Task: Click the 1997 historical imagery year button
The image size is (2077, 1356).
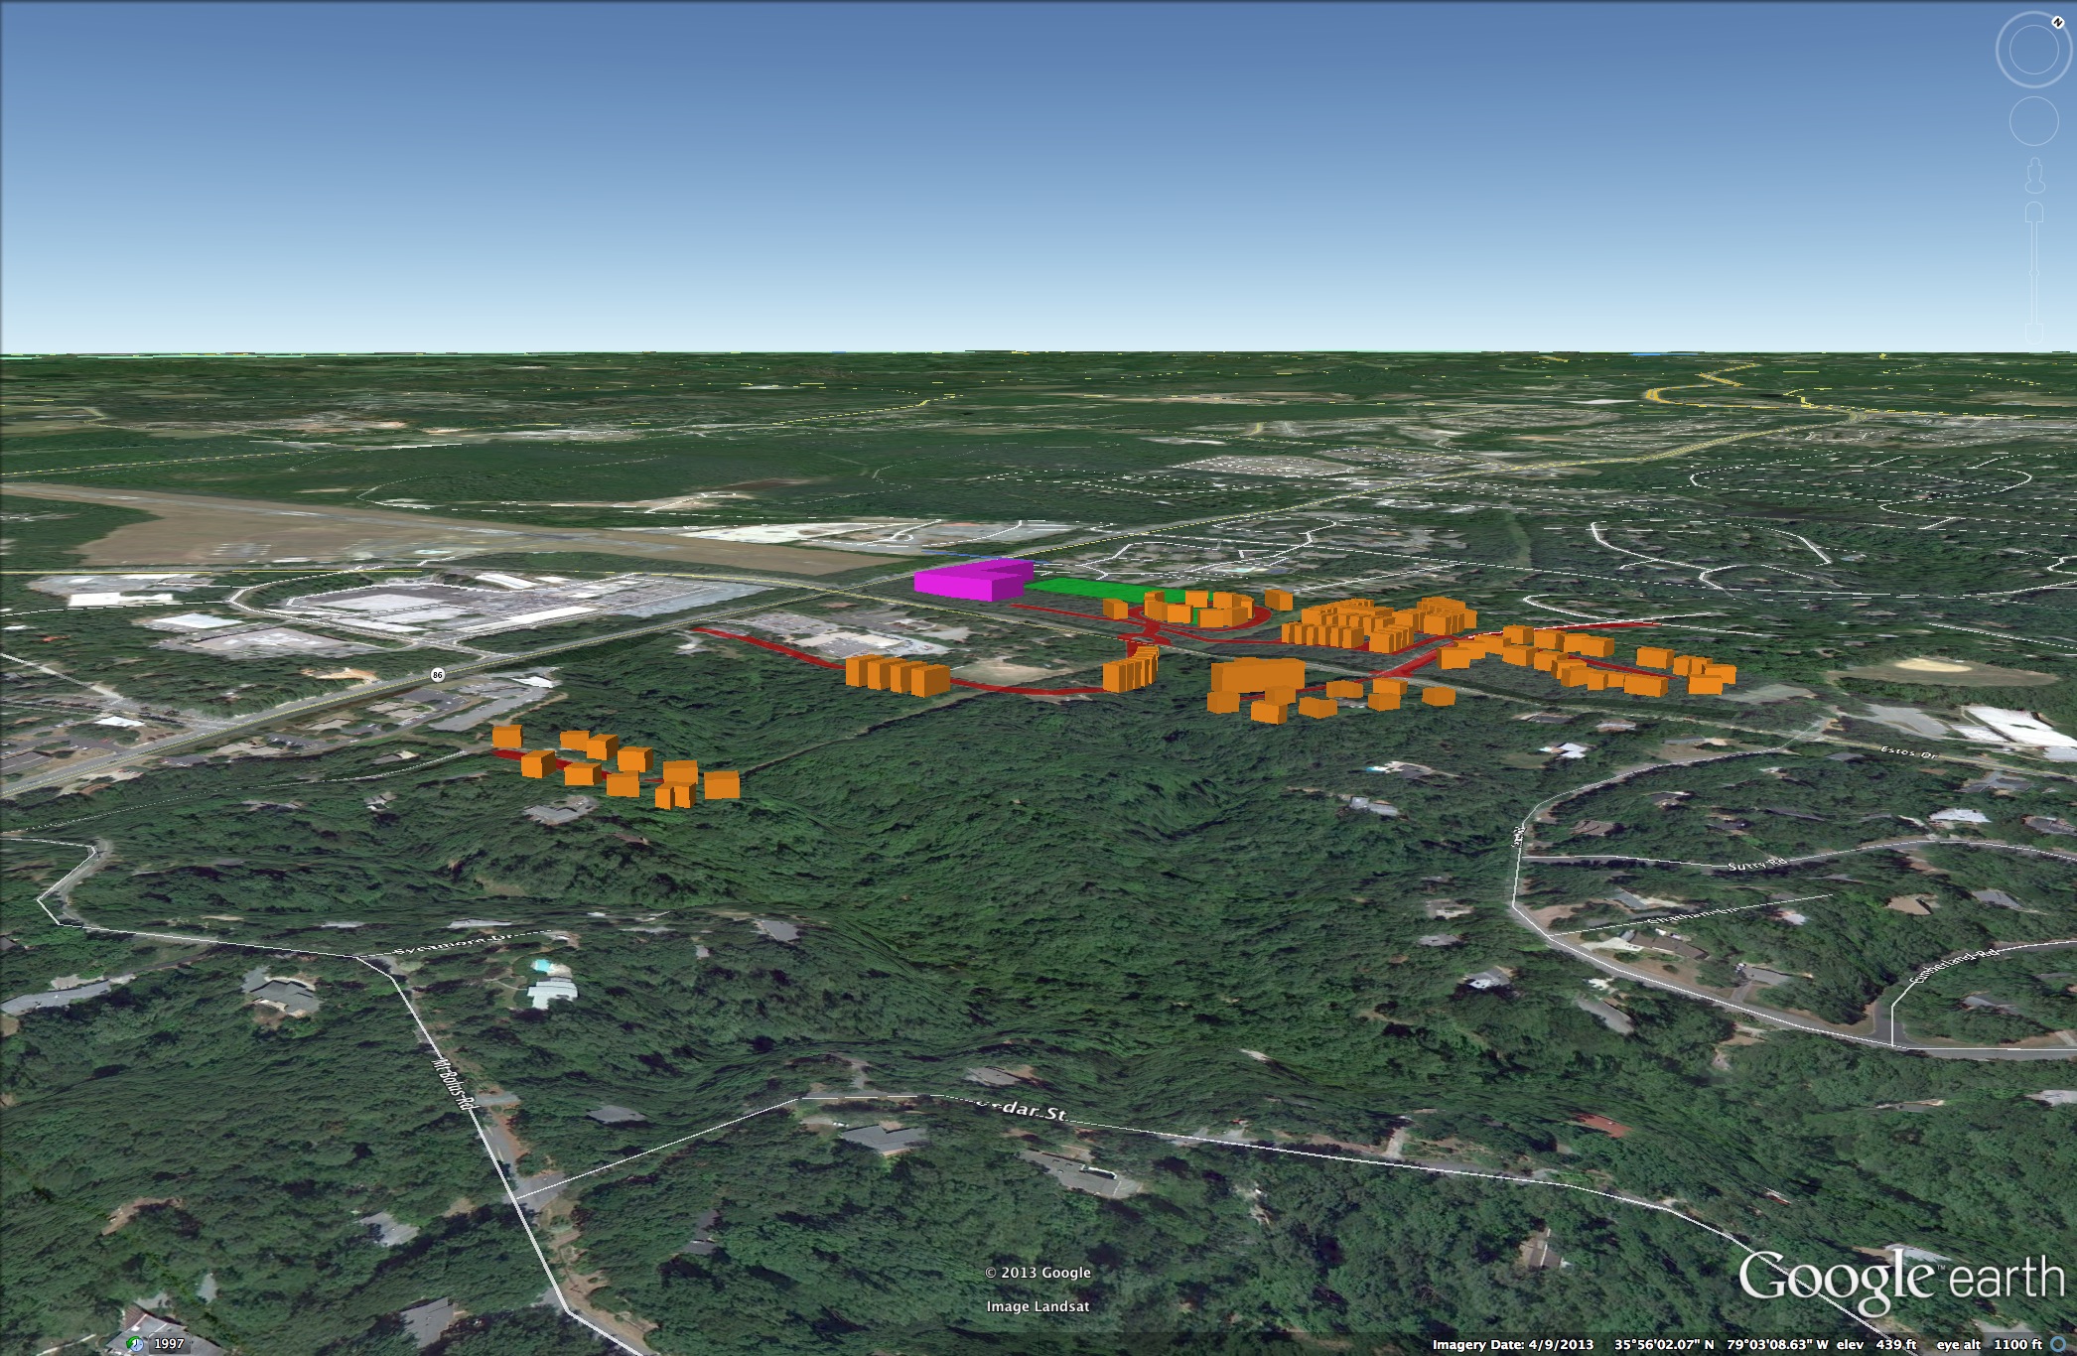Action: [x=168, y=1344]
